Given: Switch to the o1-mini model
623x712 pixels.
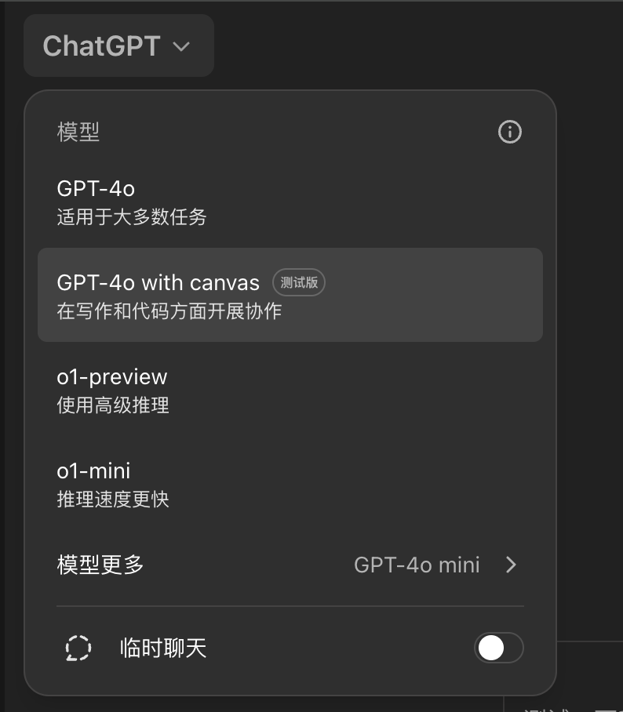Looking at the screenshot, I should 94,471.
